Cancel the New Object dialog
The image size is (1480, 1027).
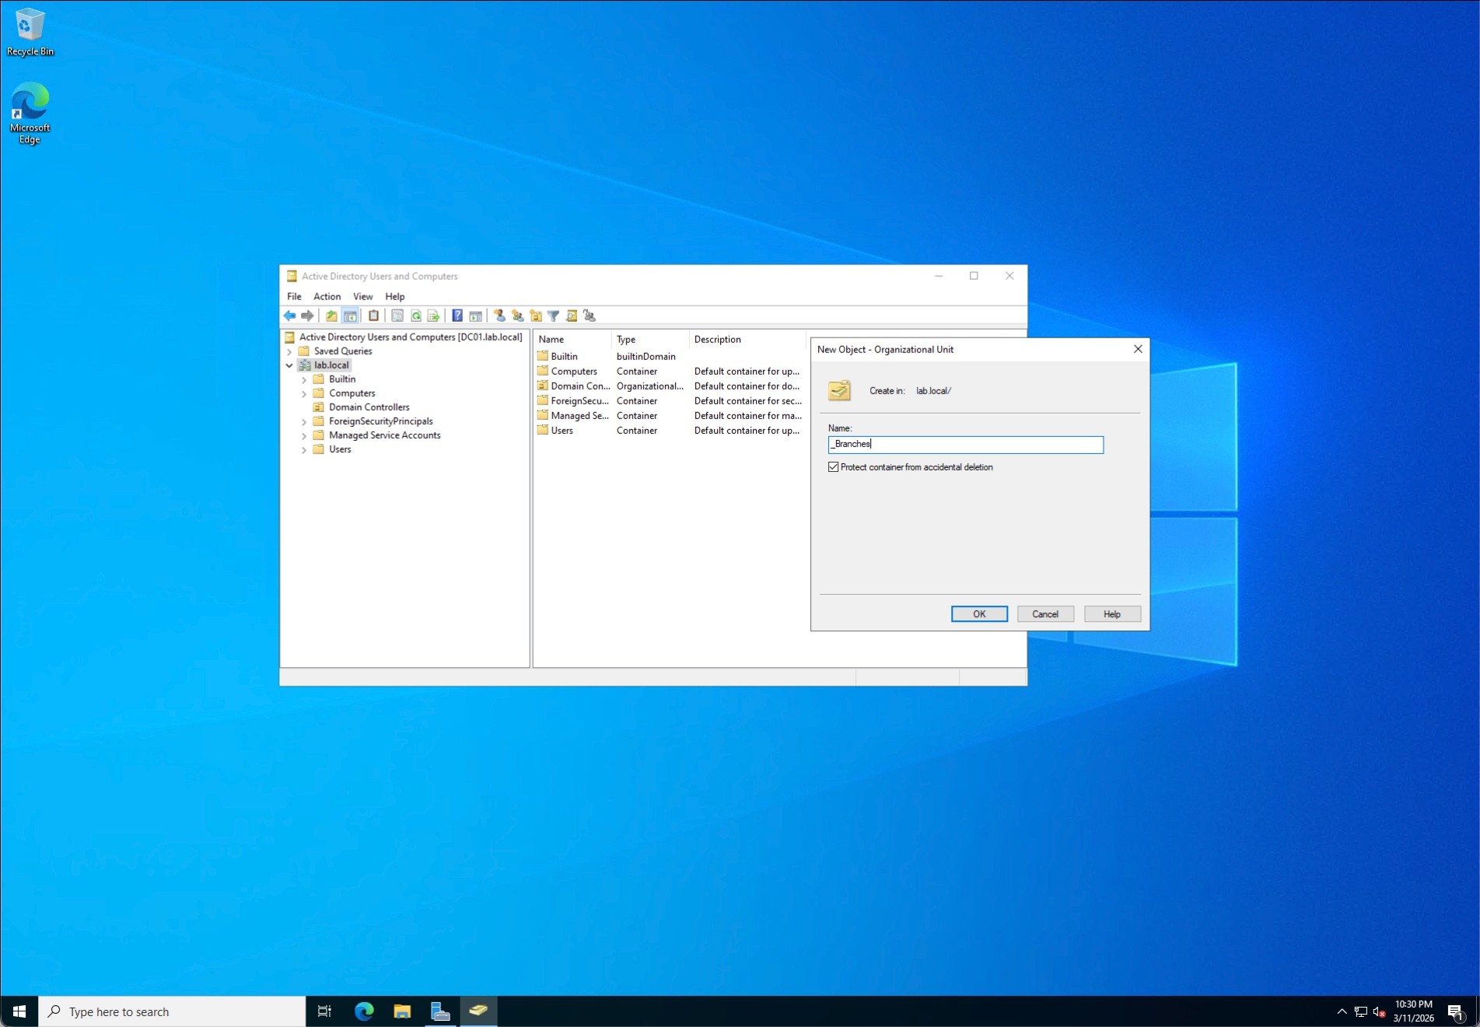(x=1045, y=614)
